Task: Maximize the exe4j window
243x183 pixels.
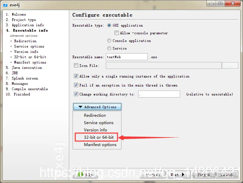Action: coord(220,4)
